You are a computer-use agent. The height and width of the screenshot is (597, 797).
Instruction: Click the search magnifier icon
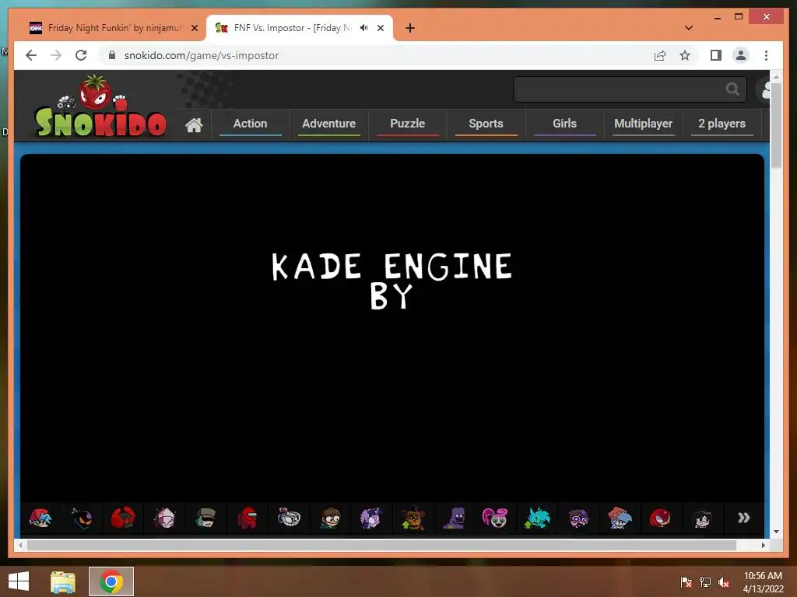coord(732,89)
